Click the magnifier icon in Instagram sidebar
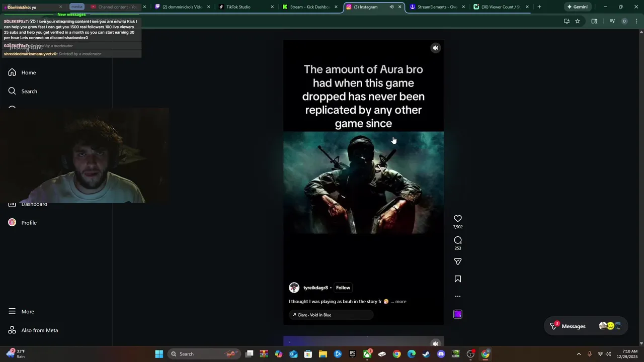 pos(12,91)
